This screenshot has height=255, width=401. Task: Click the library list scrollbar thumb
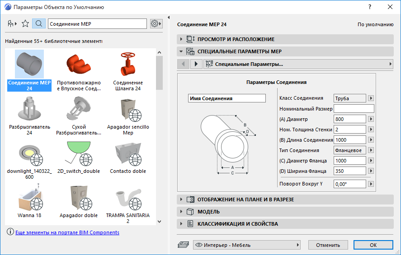pyautogui.click(x=159, y=73)
